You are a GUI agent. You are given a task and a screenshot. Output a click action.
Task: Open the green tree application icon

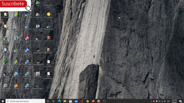point(5,62)
